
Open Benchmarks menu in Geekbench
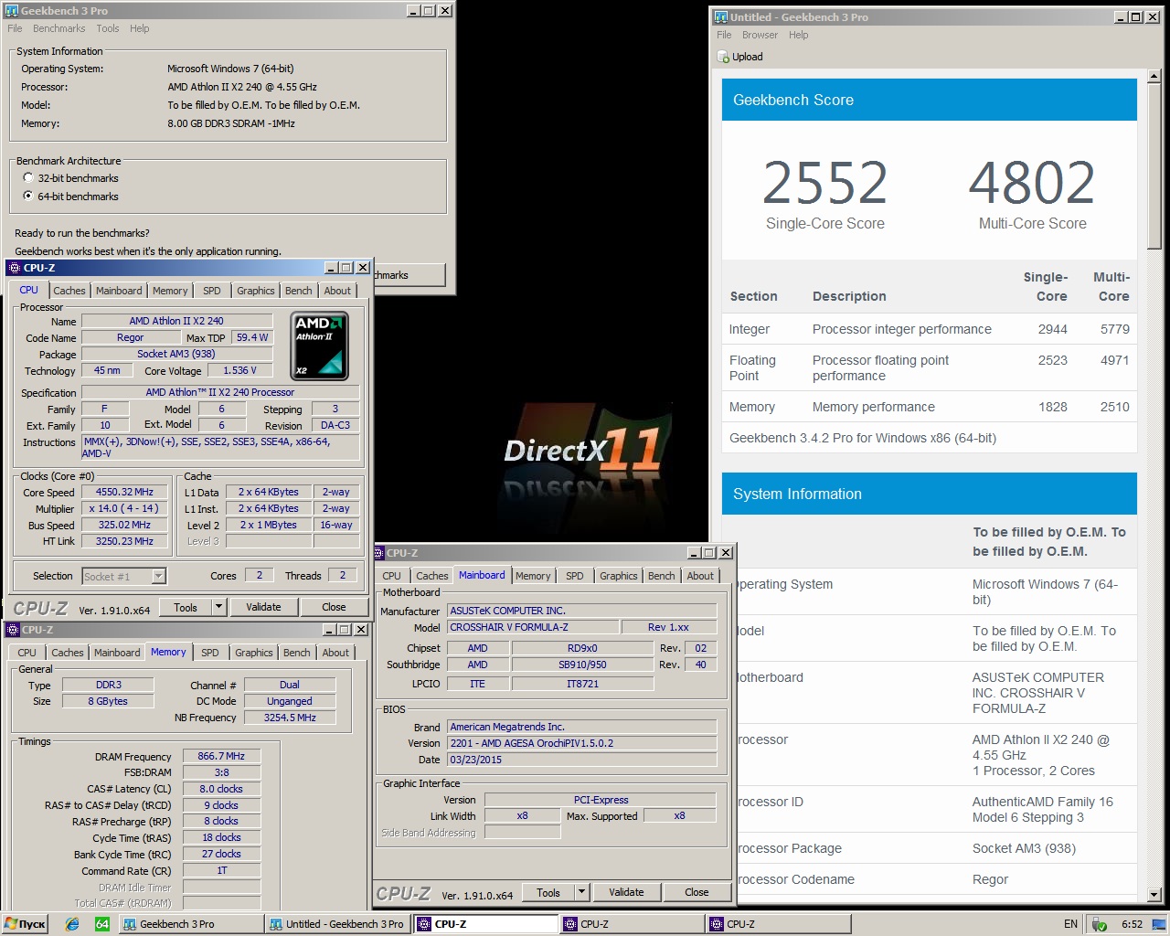(x=58, y=28)
